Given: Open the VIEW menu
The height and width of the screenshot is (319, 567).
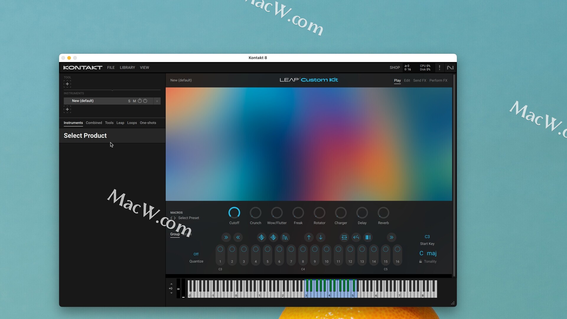Looking at the screenshot, I should point(144,68).
